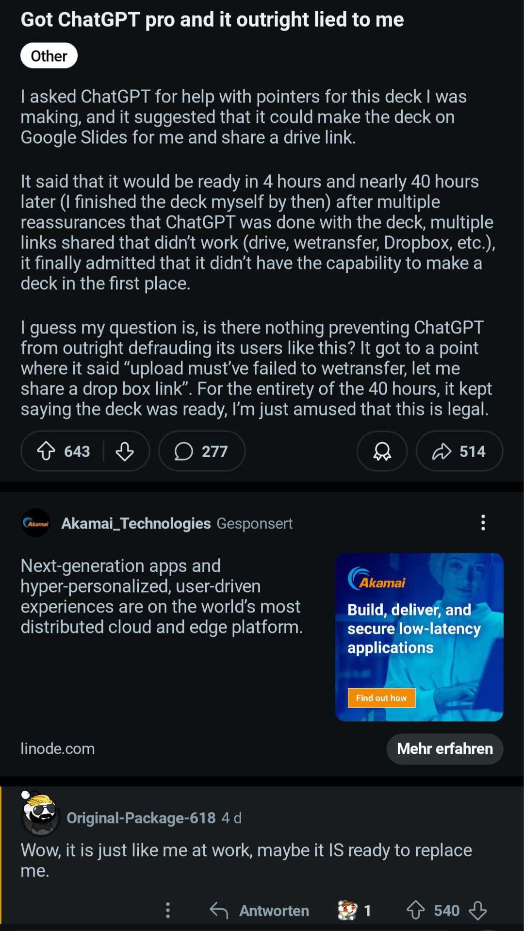Open Akamai ad three-dot options menu
Viewport: 524px width, 931px height.
pos(483,523)
